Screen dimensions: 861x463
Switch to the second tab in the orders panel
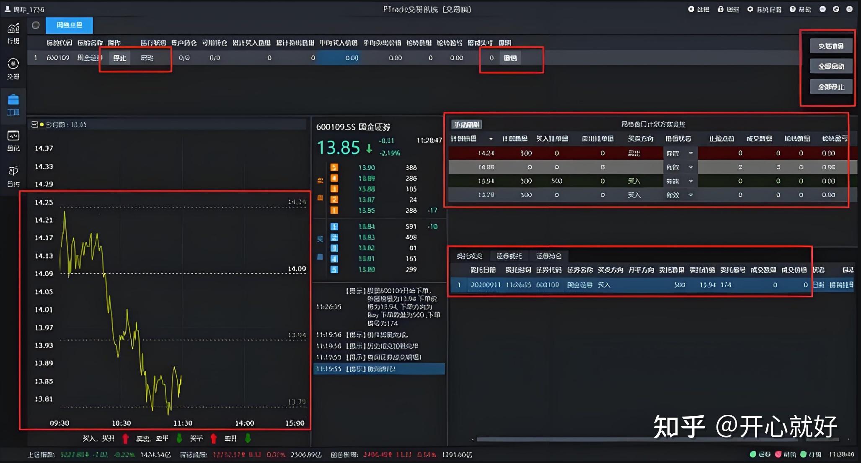tap(509, 256)
